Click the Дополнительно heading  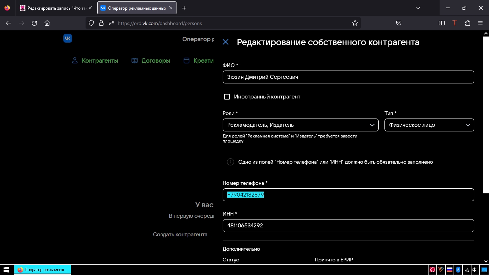pyautogui.click(x=241, y=249)
